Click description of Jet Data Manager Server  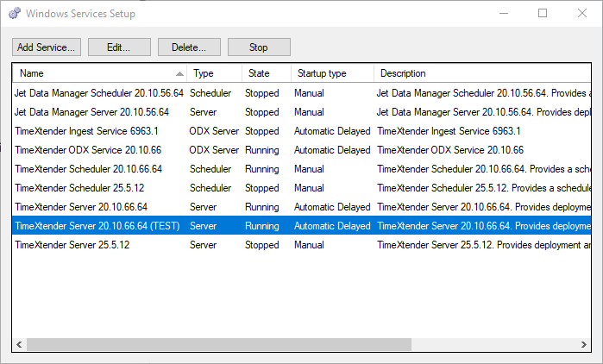483,112
